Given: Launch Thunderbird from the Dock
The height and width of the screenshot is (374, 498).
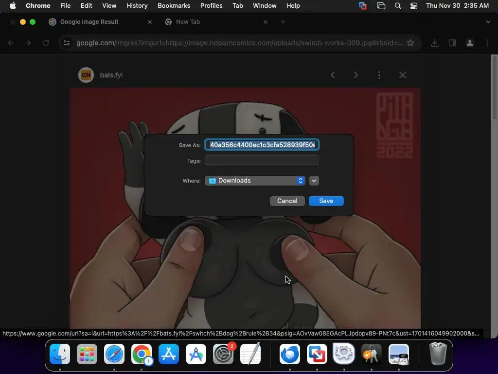Looking at the screenshot, I should pyautogui.click(x=290, y=354).
